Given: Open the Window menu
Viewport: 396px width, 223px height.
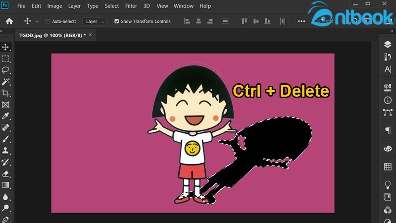Looking at the screenshot, I should (183, 6).
